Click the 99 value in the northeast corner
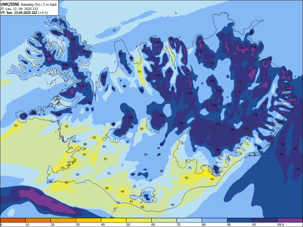This screenshot has height=227, width=303. pos(251,32)
